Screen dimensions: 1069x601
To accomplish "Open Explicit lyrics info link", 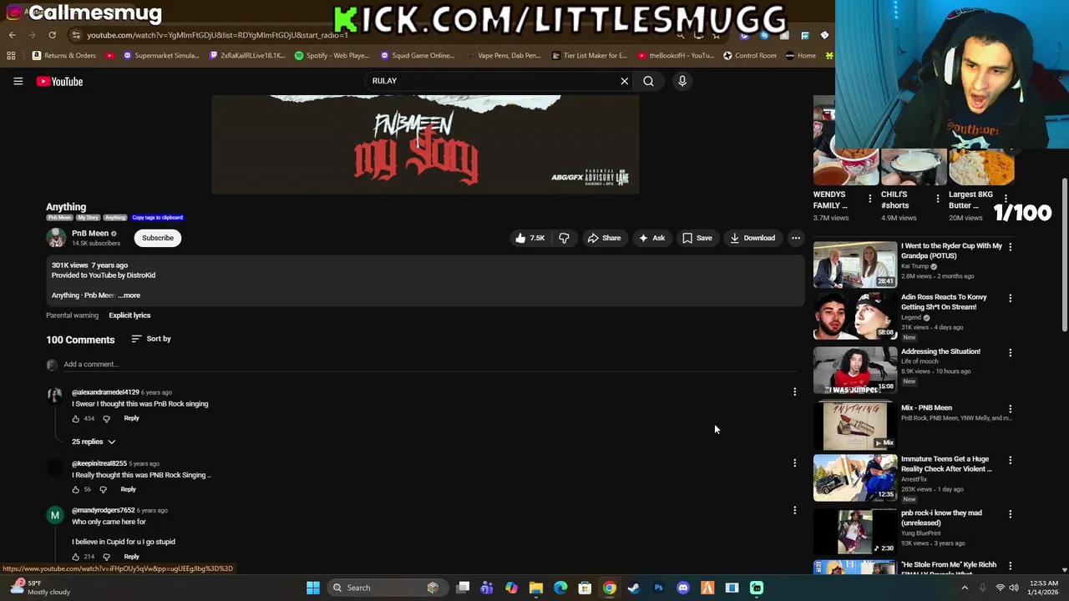I will tap(129, 316).
